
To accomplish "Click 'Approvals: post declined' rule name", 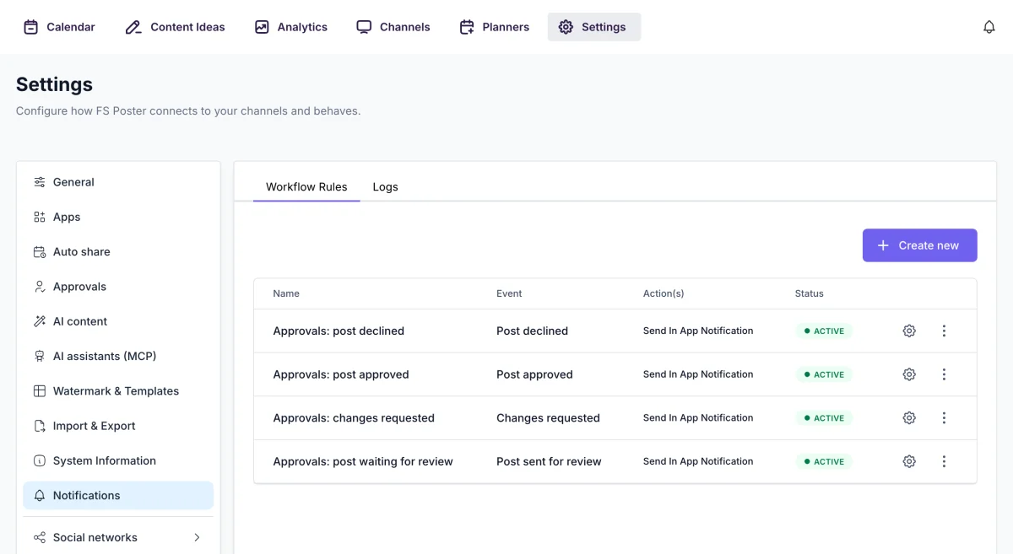I will [x=339, y=331].
